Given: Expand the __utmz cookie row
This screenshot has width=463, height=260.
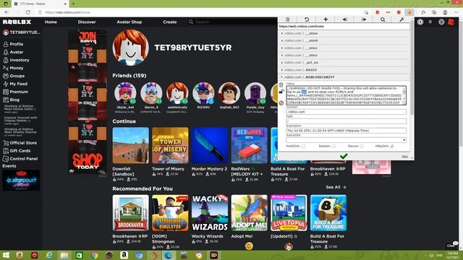Looking at the screenshot, I should click(x=344, y=55).
